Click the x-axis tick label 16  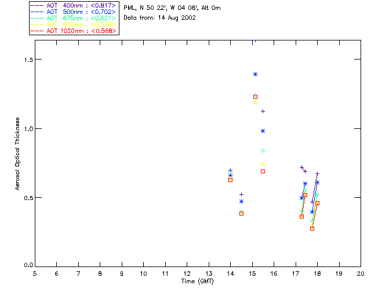click(274, 273)
